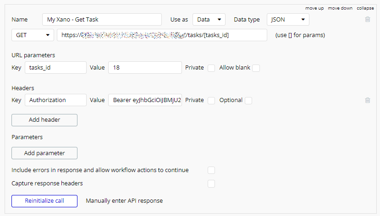Click Reinitialize call button

point(44,201)
